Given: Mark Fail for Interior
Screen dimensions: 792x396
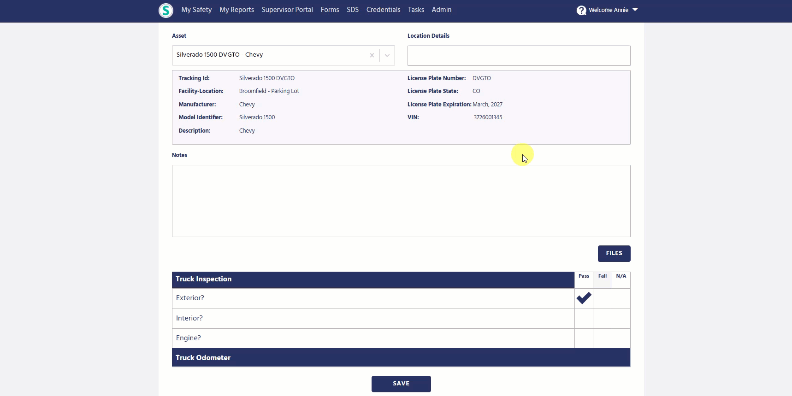Looking at the screenshot, I should pos(603,319).
